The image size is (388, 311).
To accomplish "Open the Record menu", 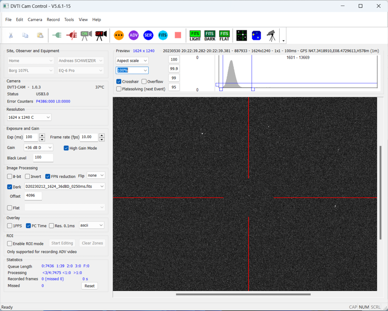I will [53, 20].
